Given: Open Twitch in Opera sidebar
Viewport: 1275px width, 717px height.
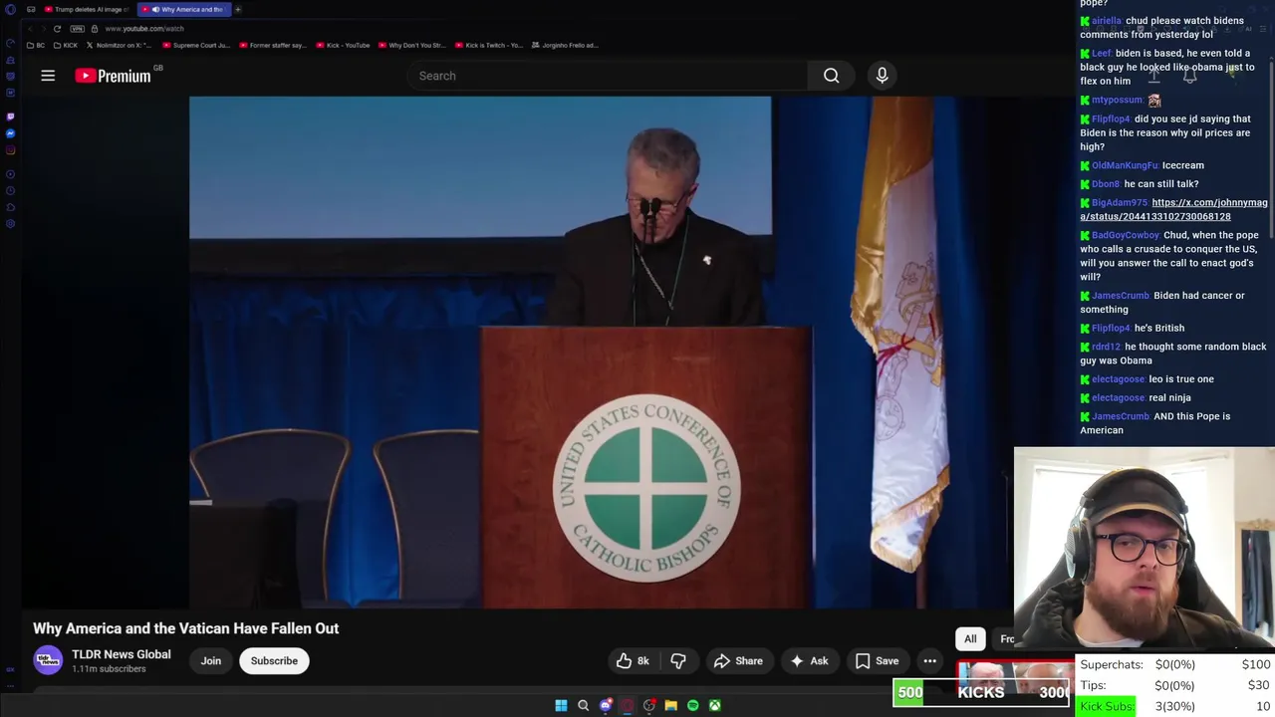Looking at the screenshot, I should (11, 117).
